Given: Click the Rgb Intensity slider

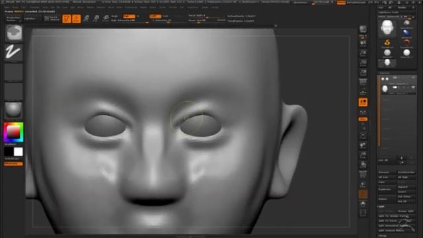Looking at the screenshot, I should click(130, 20).
